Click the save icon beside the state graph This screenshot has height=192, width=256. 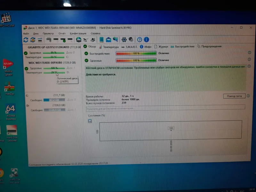coord(90,121)
